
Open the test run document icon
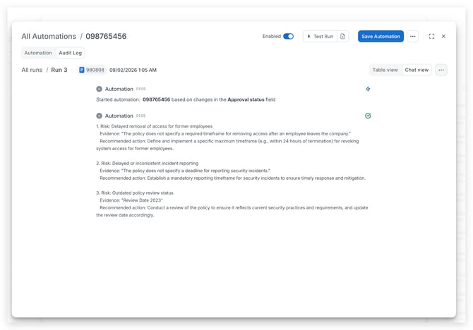click(x=342, y=36)
